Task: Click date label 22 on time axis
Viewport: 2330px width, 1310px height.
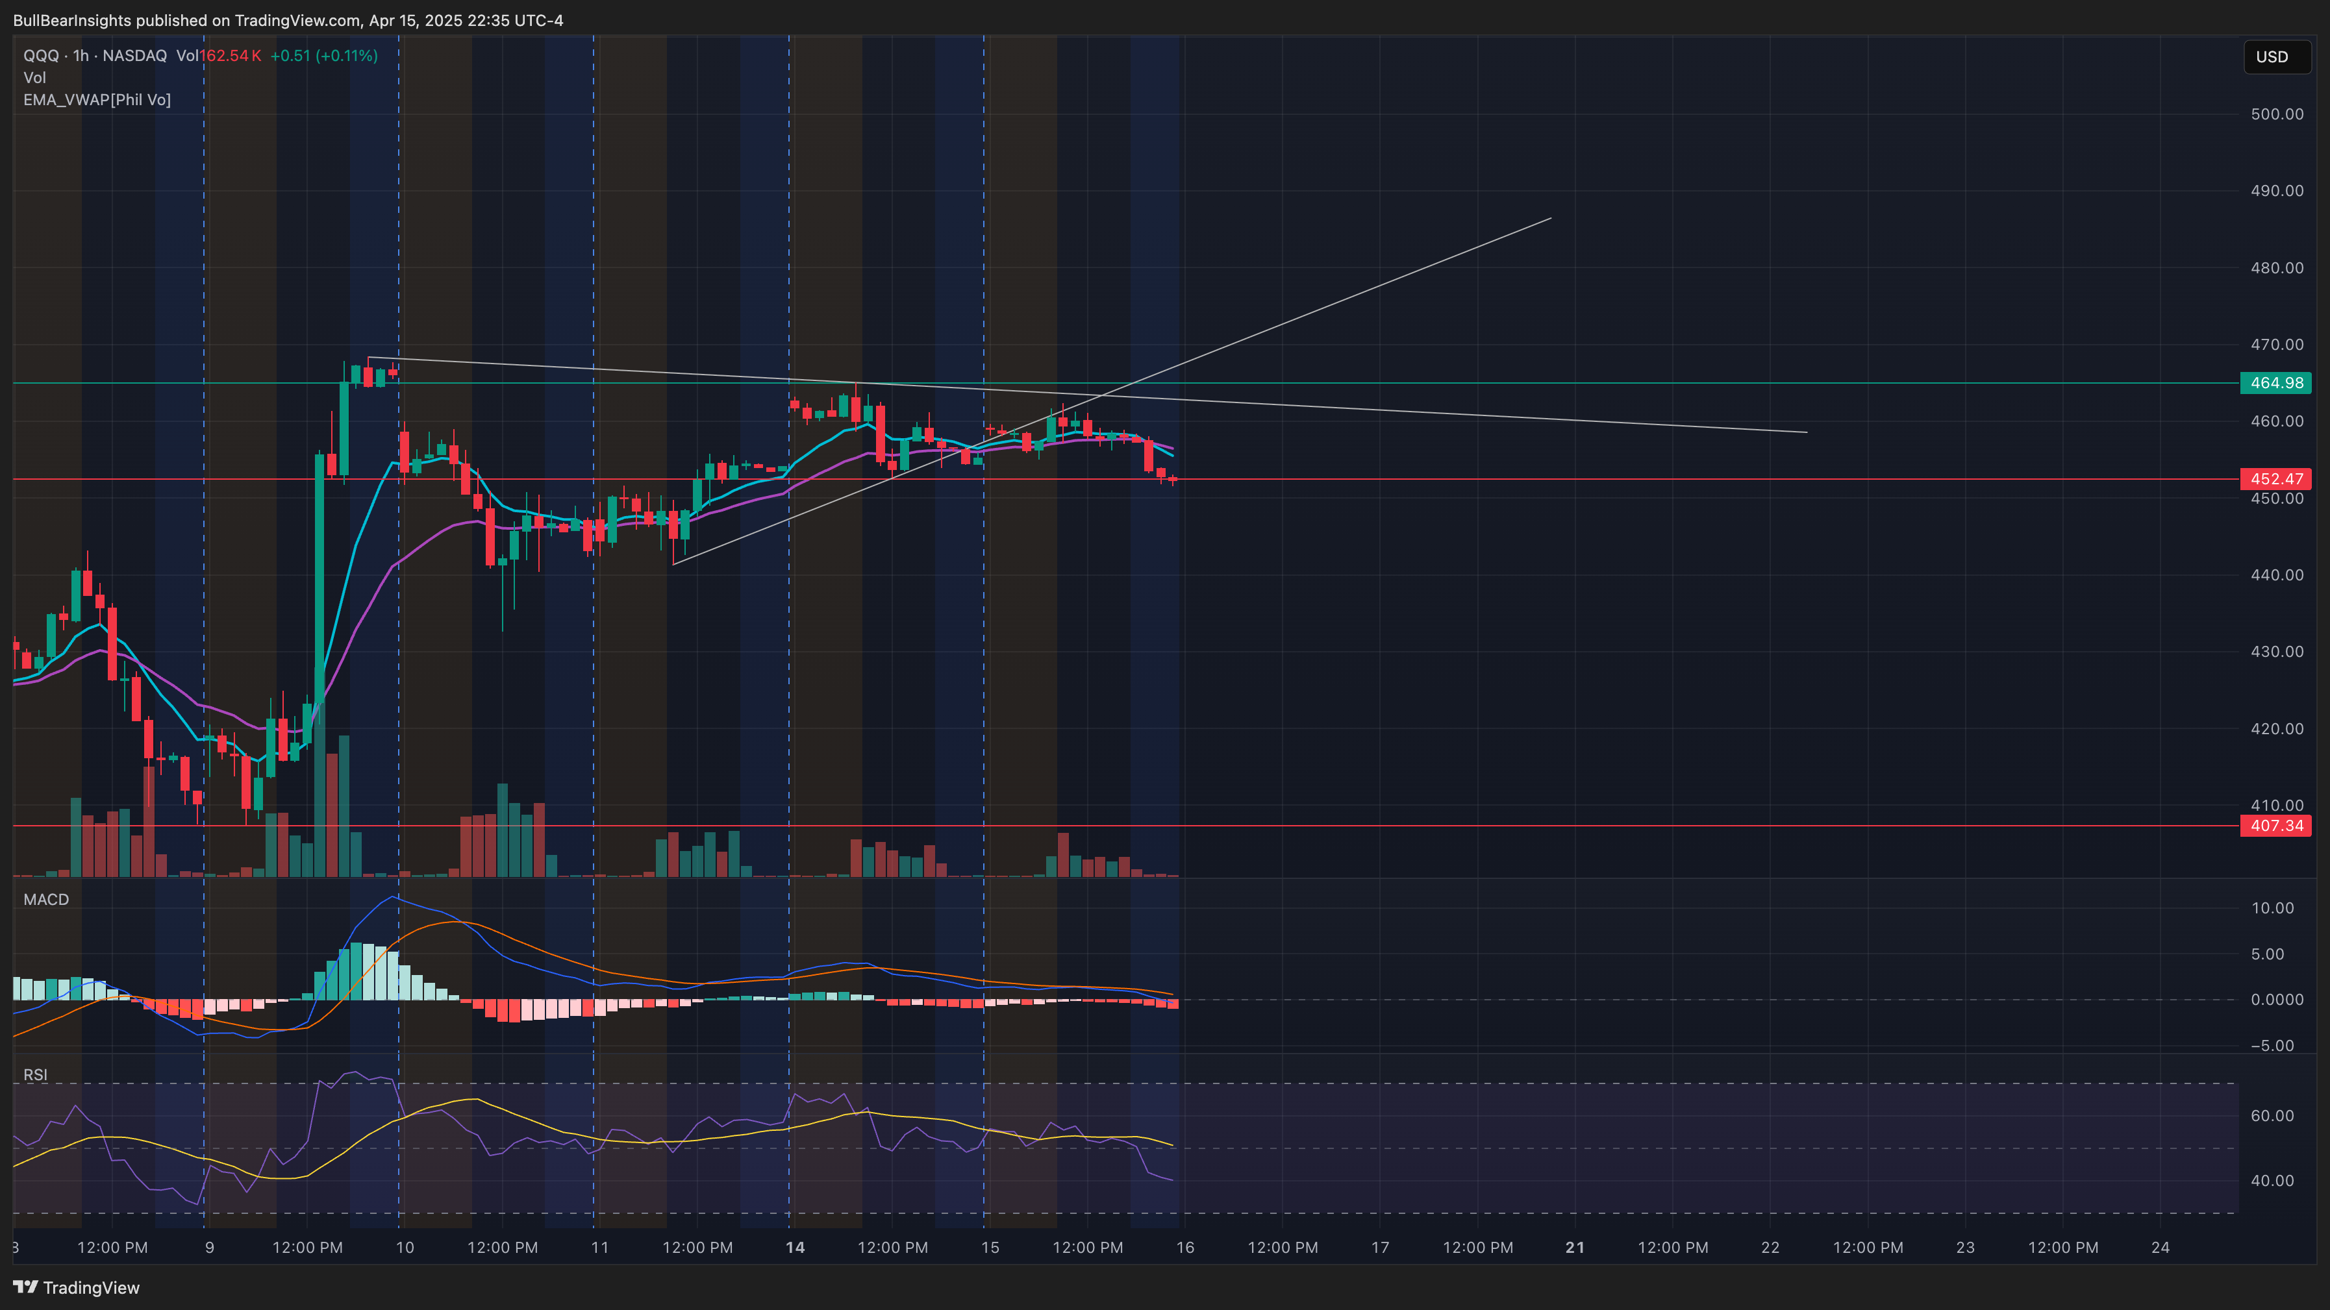Action: (1770, 1248)
